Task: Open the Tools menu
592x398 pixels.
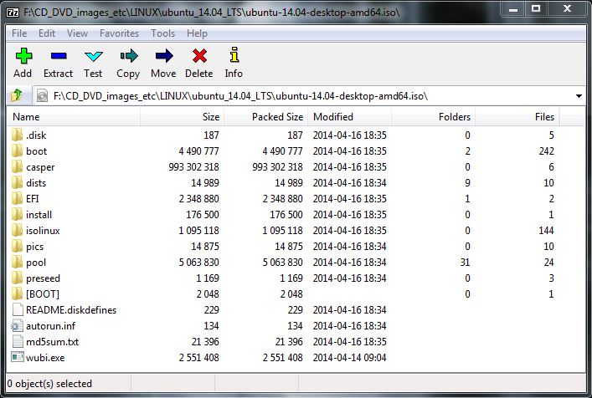Action: [x=162, y=33]
